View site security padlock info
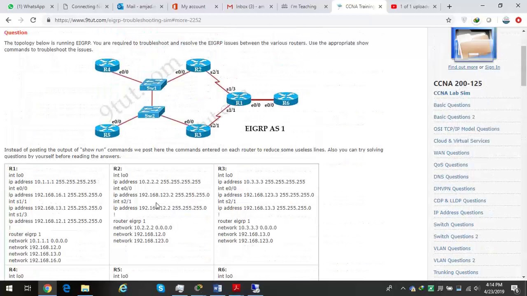 (x=49, y=20)
